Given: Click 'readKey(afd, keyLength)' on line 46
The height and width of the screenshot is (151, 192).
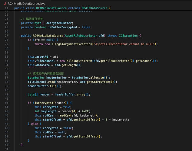Looking at the screenshot, I should 78,116.
